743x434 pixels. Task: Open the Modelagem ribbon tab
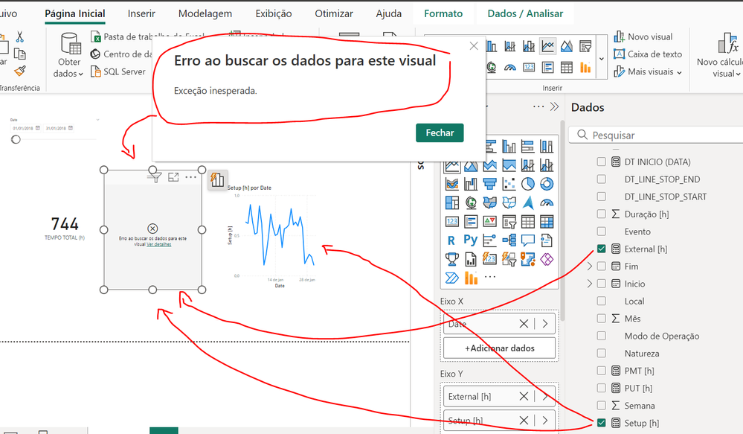205,13
